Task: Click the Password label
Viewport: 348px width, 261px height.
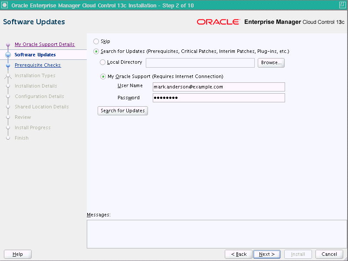Action: click(x=128, y=98)
